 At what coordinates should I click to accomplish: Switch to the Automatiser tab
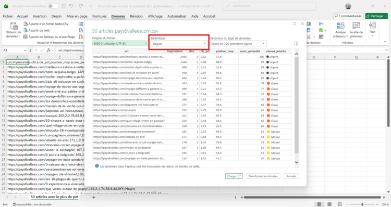[x=177, y=16]
